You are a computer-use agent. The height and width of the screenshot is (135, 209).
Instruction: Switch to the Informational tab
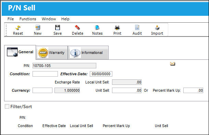pos(88,53)
